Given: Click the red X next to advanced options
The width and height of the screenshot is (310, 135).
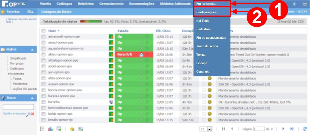Looking at the screenshot, I should point(33,113).
